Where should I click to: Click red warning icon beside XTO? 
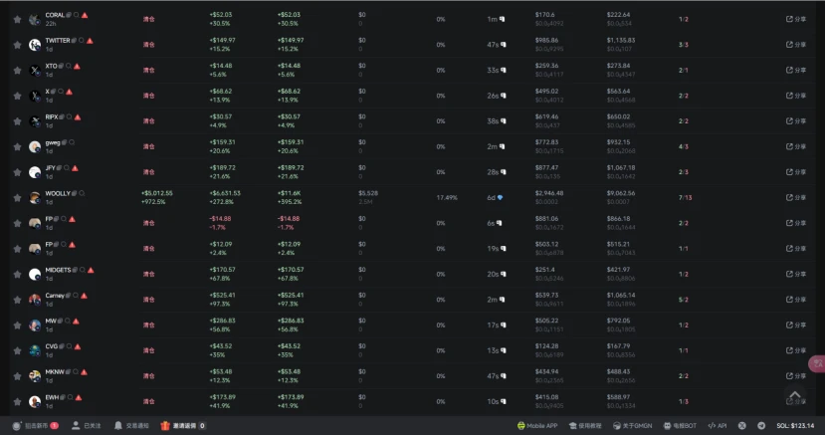pos(77,66)
